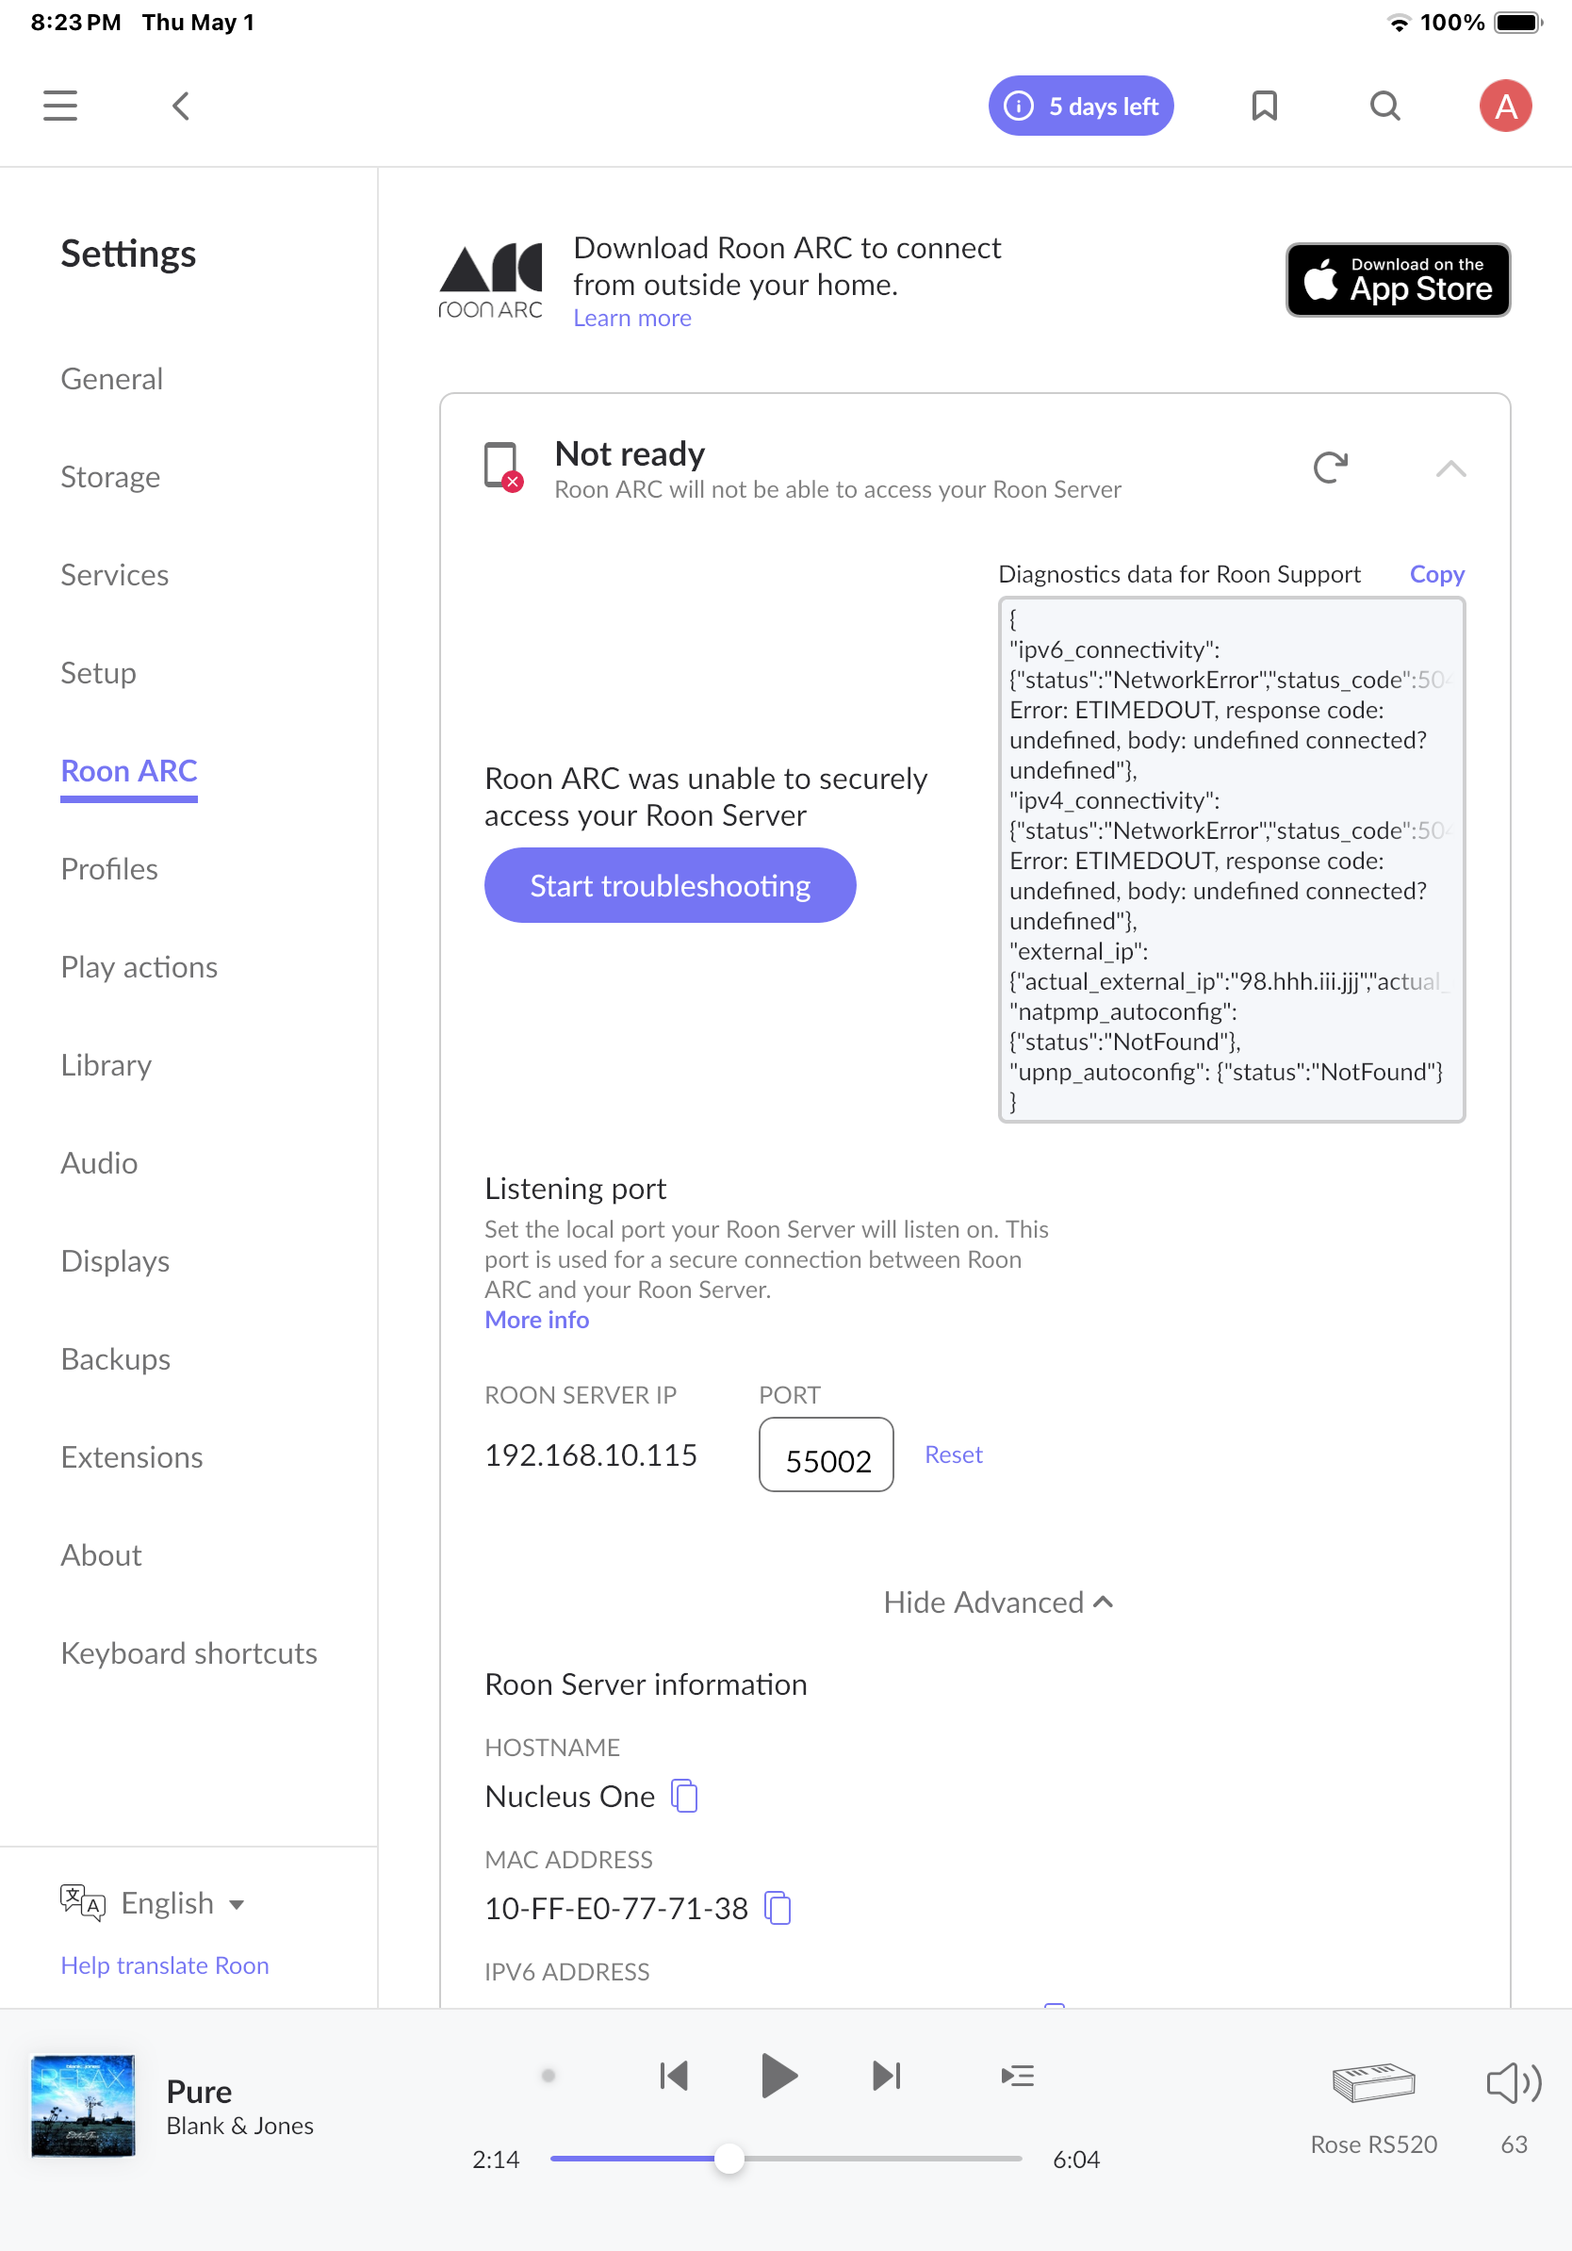This screenshot has width=1572, height=2251.
Task: Open General settings
Action: [x=112, y=378]
